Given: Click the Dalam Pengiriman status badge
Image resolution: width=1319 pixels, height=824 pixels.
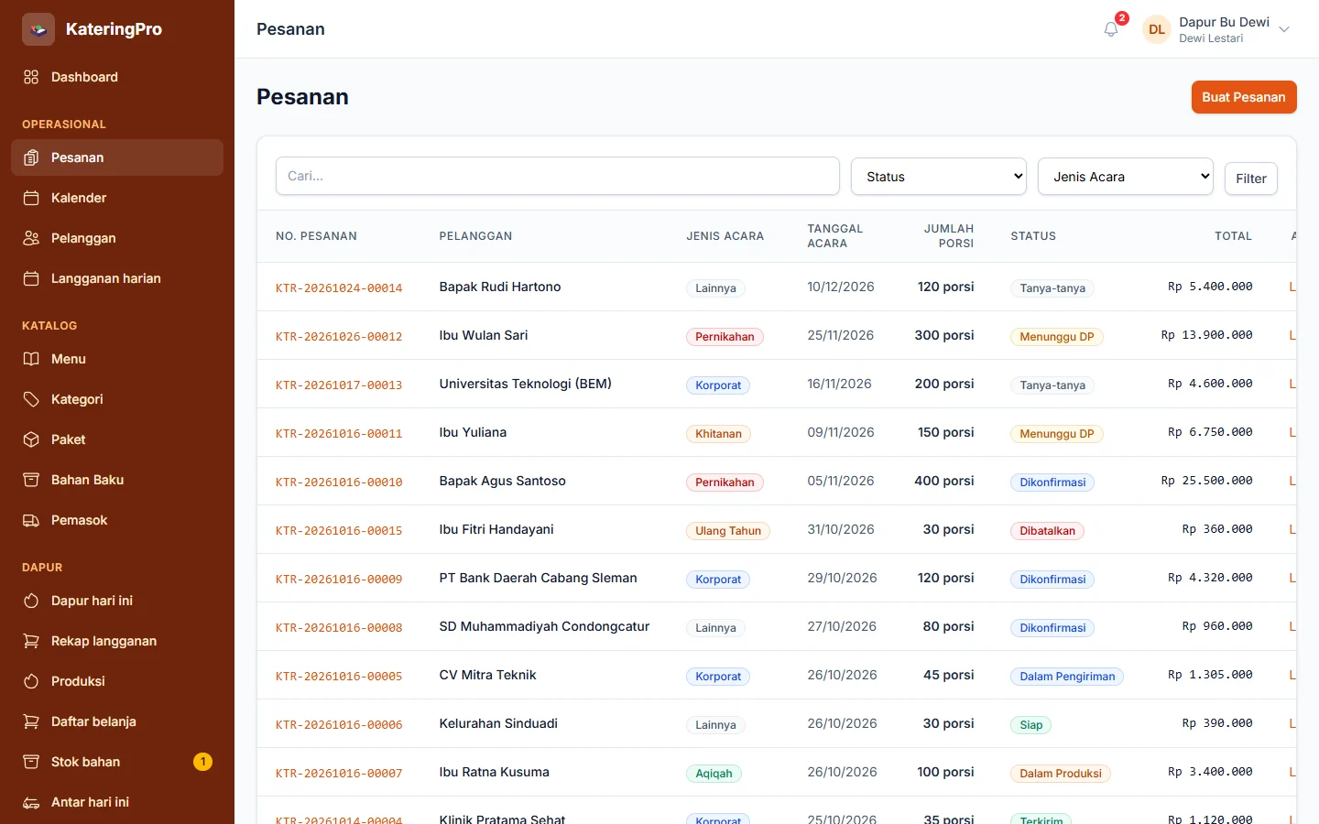Looking at the screenshot, I should [x=1067, y=677].
